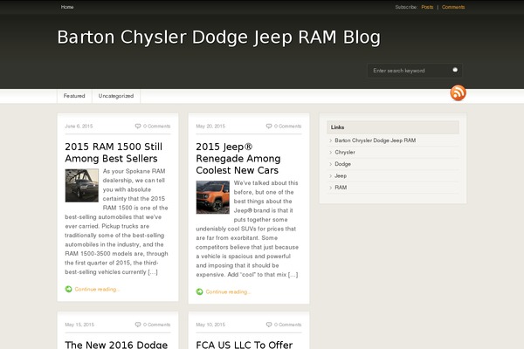Click green arrow icon under Jeep Renegade post
This screenshot has width=524, height=349.
click(x=199, y=292)
